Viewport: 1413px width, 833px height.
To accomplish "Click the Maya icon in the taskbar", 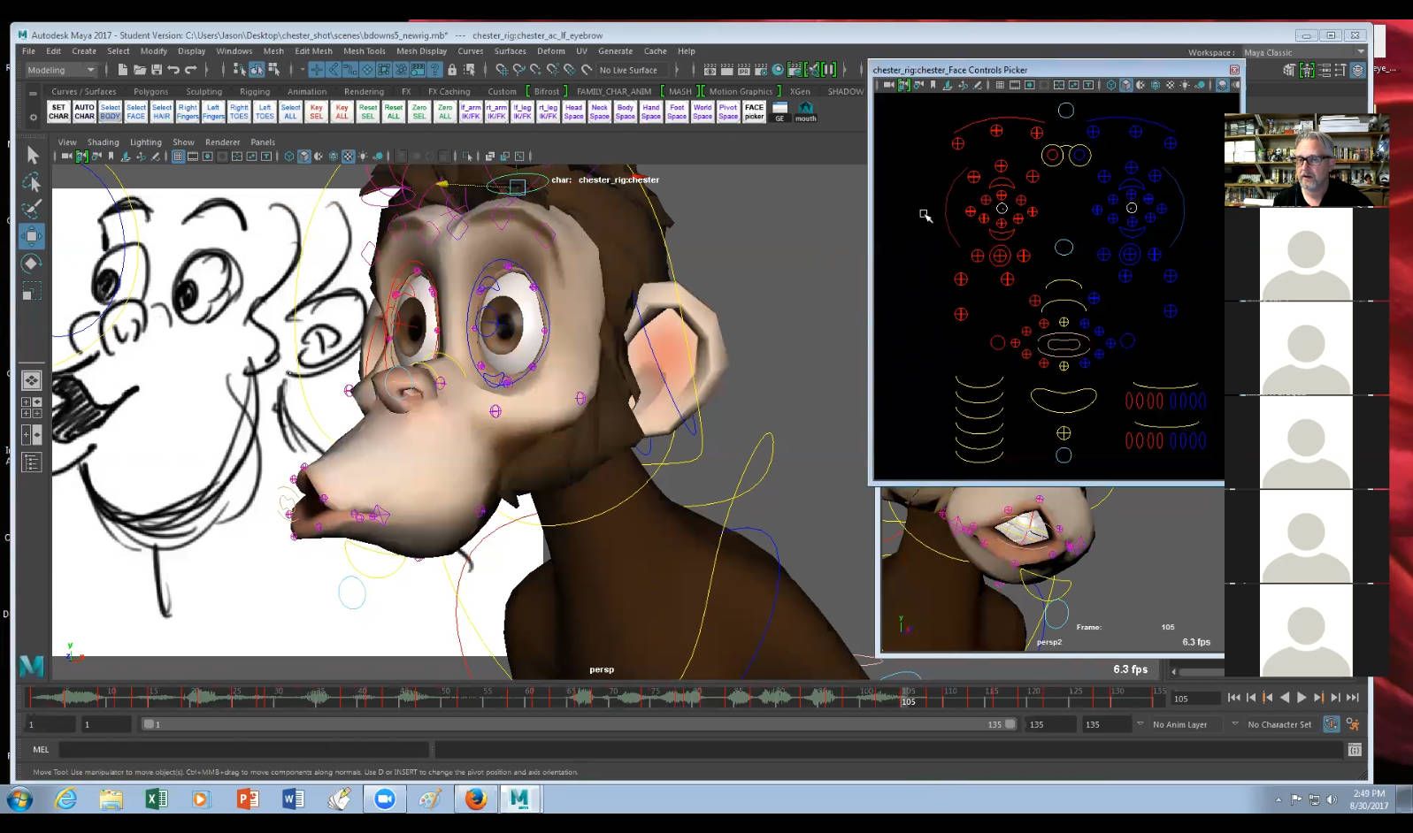I will 519,799.
